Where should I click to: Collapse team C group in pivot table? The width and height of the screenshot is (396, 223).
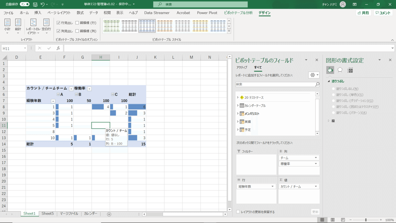click(113, 94)
